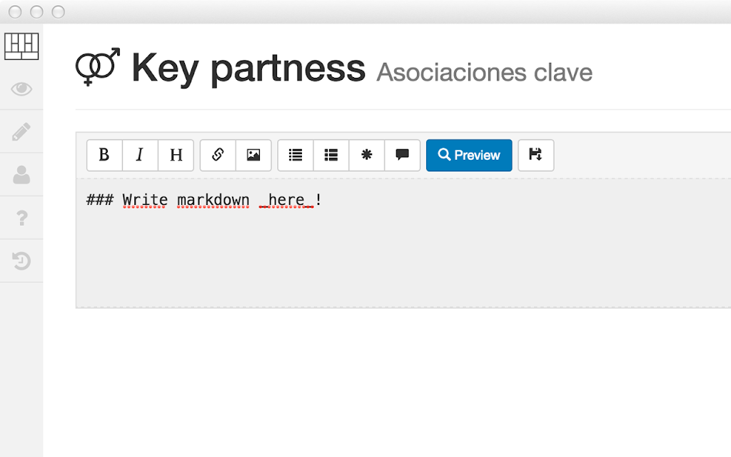The height and width of the screenshot is (457, 731).
Task: Toggle bold formatting with B button
Action: [104, 155]
